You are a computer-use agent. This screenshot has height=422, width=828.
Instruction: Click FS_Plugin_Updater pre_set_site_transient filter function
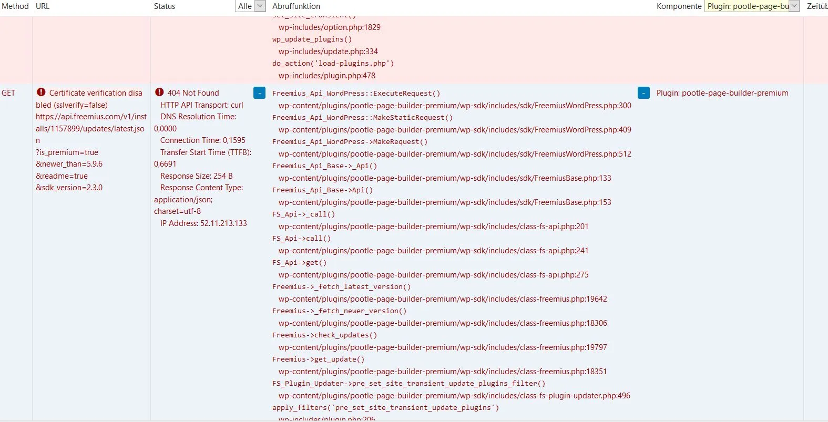409,384
